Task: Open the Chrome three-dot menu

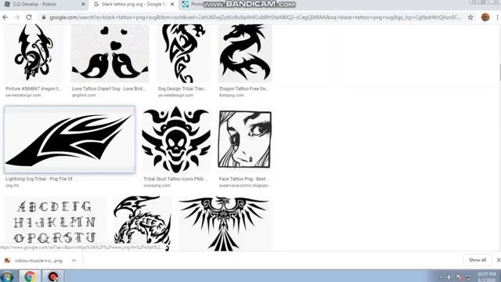Action: coord(498,17)
